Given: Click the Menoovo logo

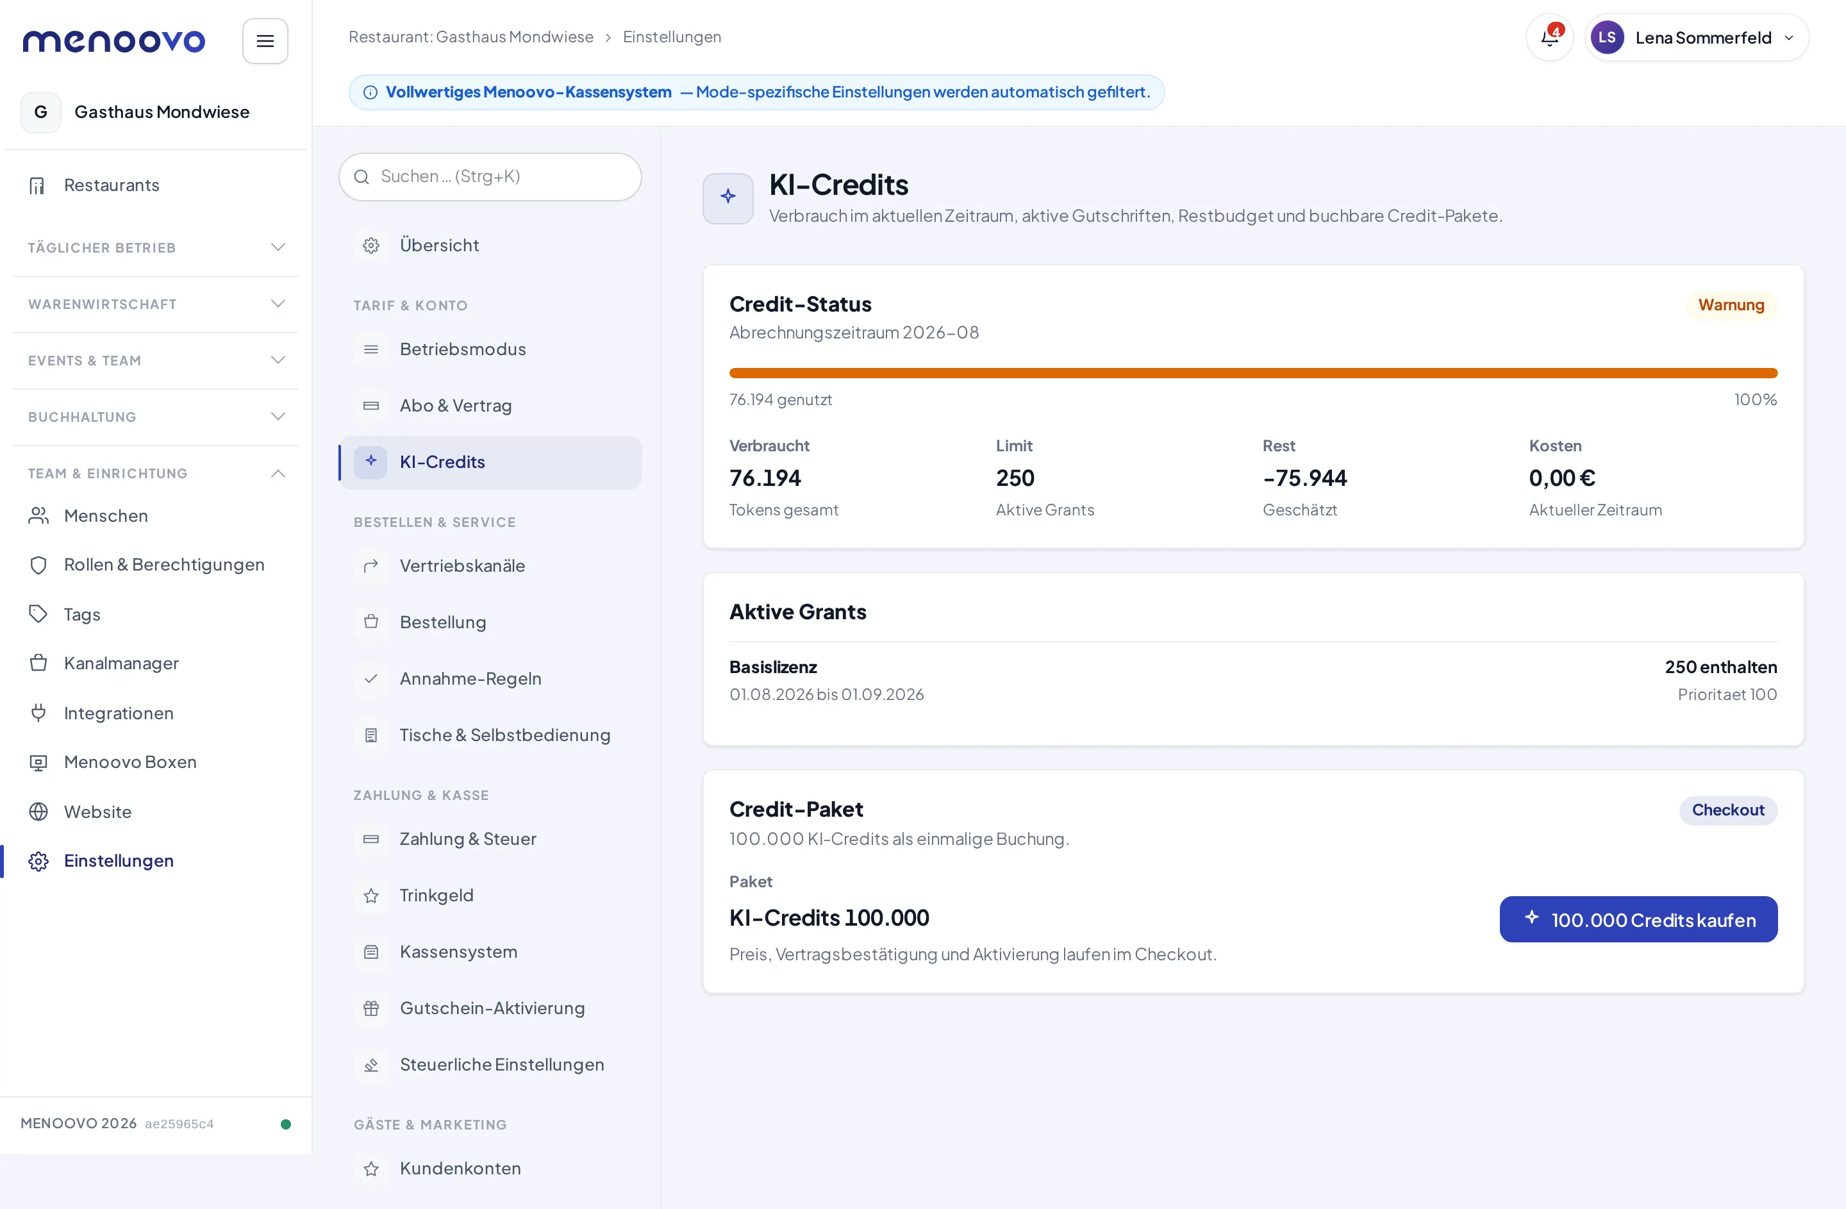Looking at the screenshot, I should [x=113, y=40].
